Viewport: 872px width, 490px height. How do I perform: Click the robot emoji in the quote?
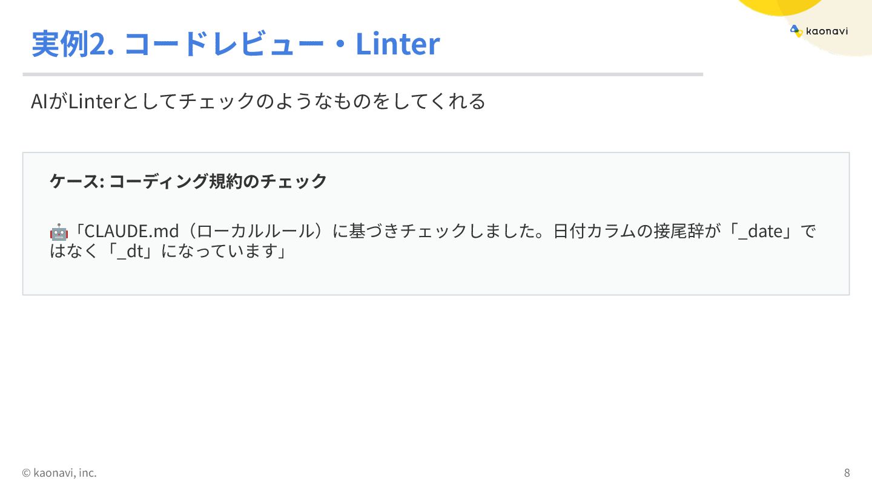click(59, 232)
